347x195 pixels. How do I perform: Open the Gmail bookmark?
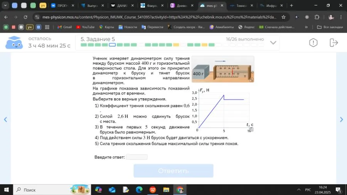[65, 27]
